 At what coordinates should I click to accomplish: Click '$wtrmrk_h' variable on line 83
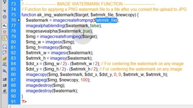click(x=36, y=58)
